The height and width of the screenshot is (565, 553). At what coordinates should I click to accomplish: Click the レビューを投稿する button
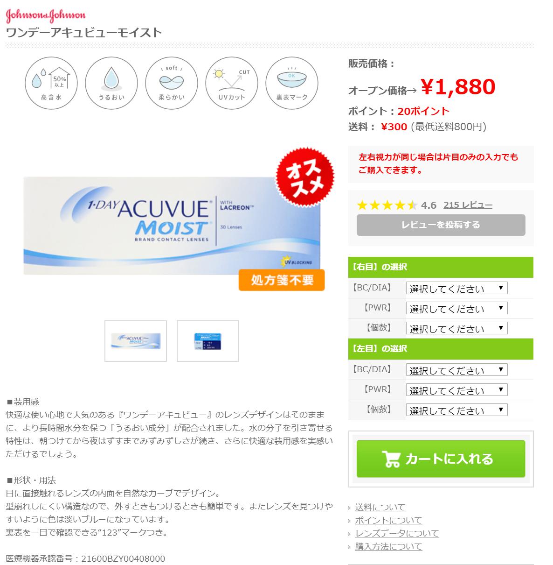(441, 225)
